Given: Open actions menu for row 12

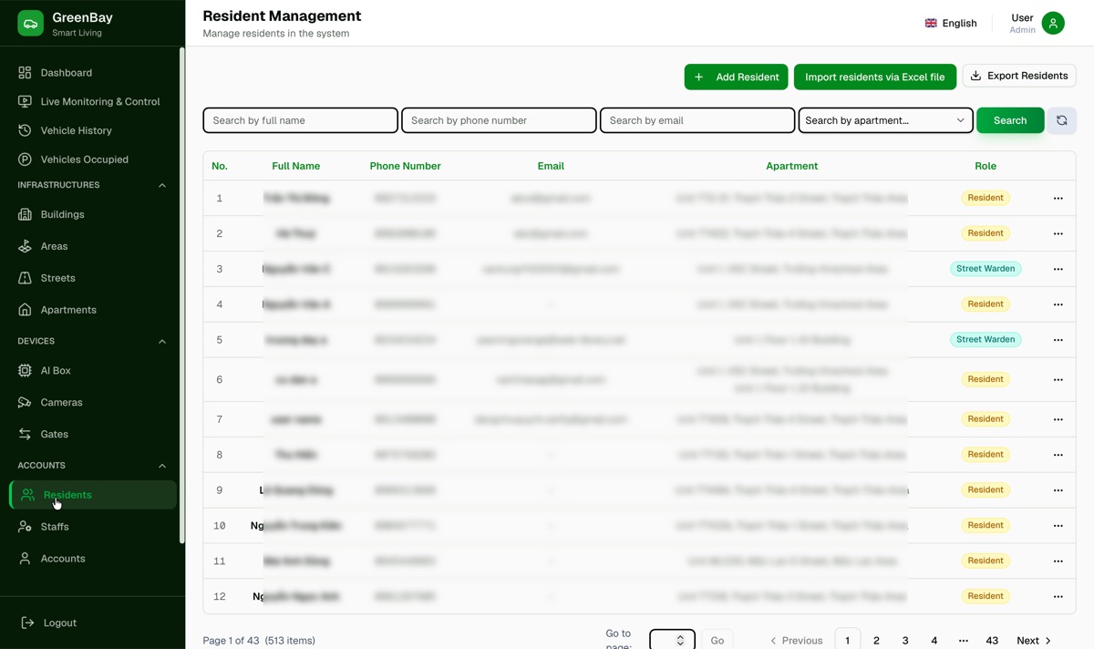Looking at the screenshot, I should point(1058,596).
